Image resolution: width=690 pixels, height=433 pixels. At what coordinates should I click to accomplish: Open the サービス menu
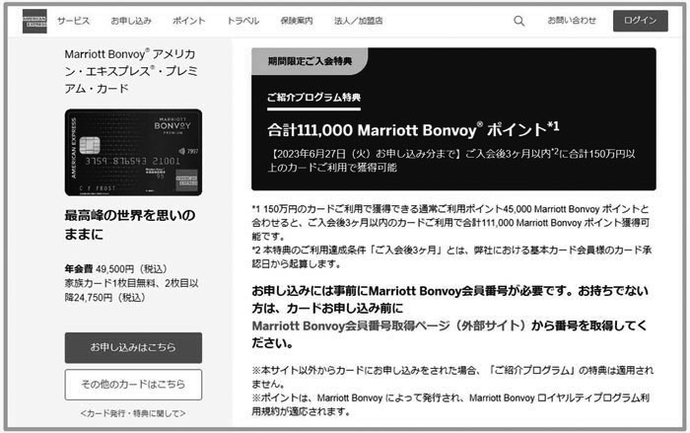pos(74,21)
